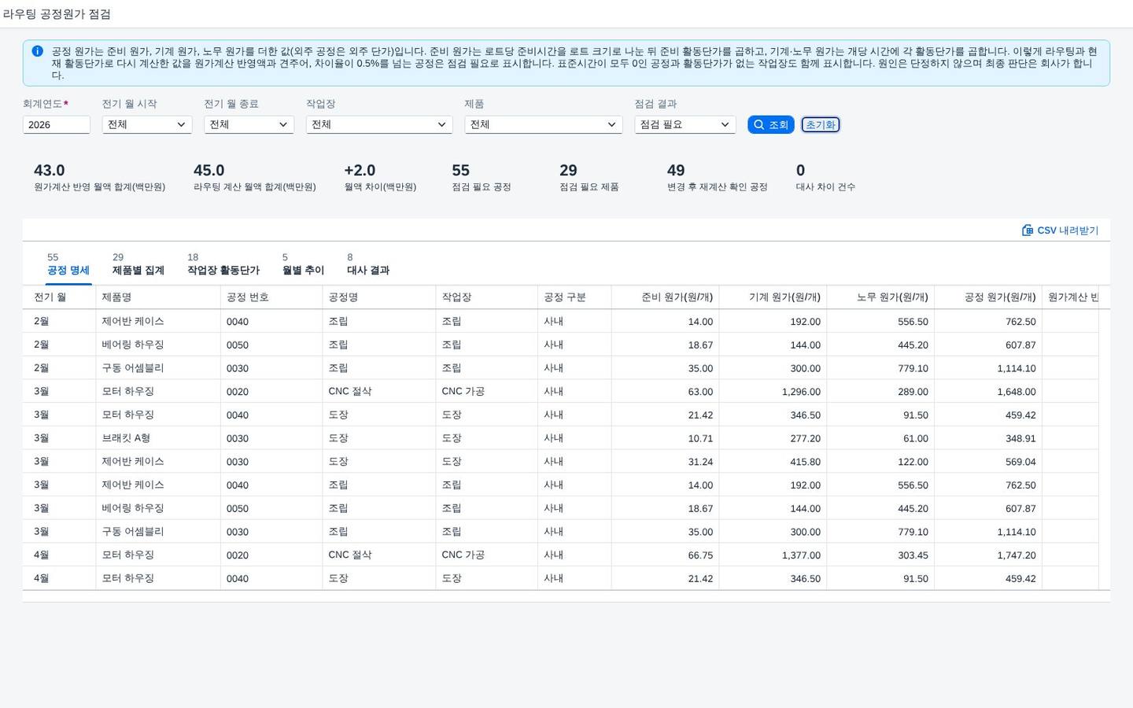Image resolution: width=1133 pixels, height=708 pixels.
Task: Open the 전기 월 시작 dropdown
Action: (x=147, y=124)
